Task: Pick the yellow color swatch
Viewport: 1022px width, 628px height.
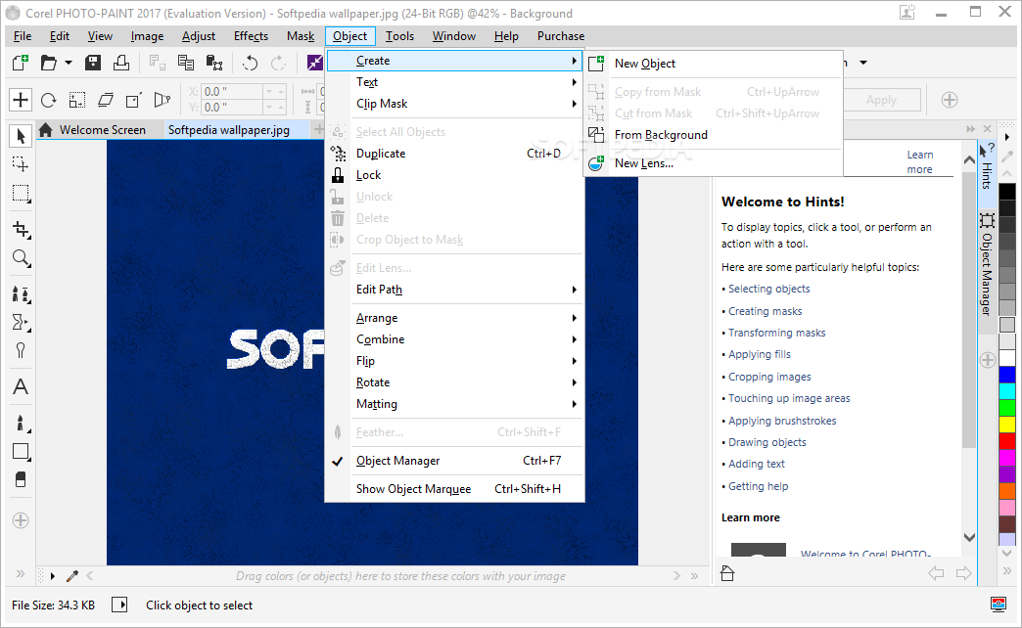Action: [x=1007, y=425]
